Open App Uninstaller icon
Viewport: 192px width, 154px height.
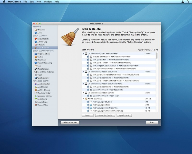[x=36, y=84]
